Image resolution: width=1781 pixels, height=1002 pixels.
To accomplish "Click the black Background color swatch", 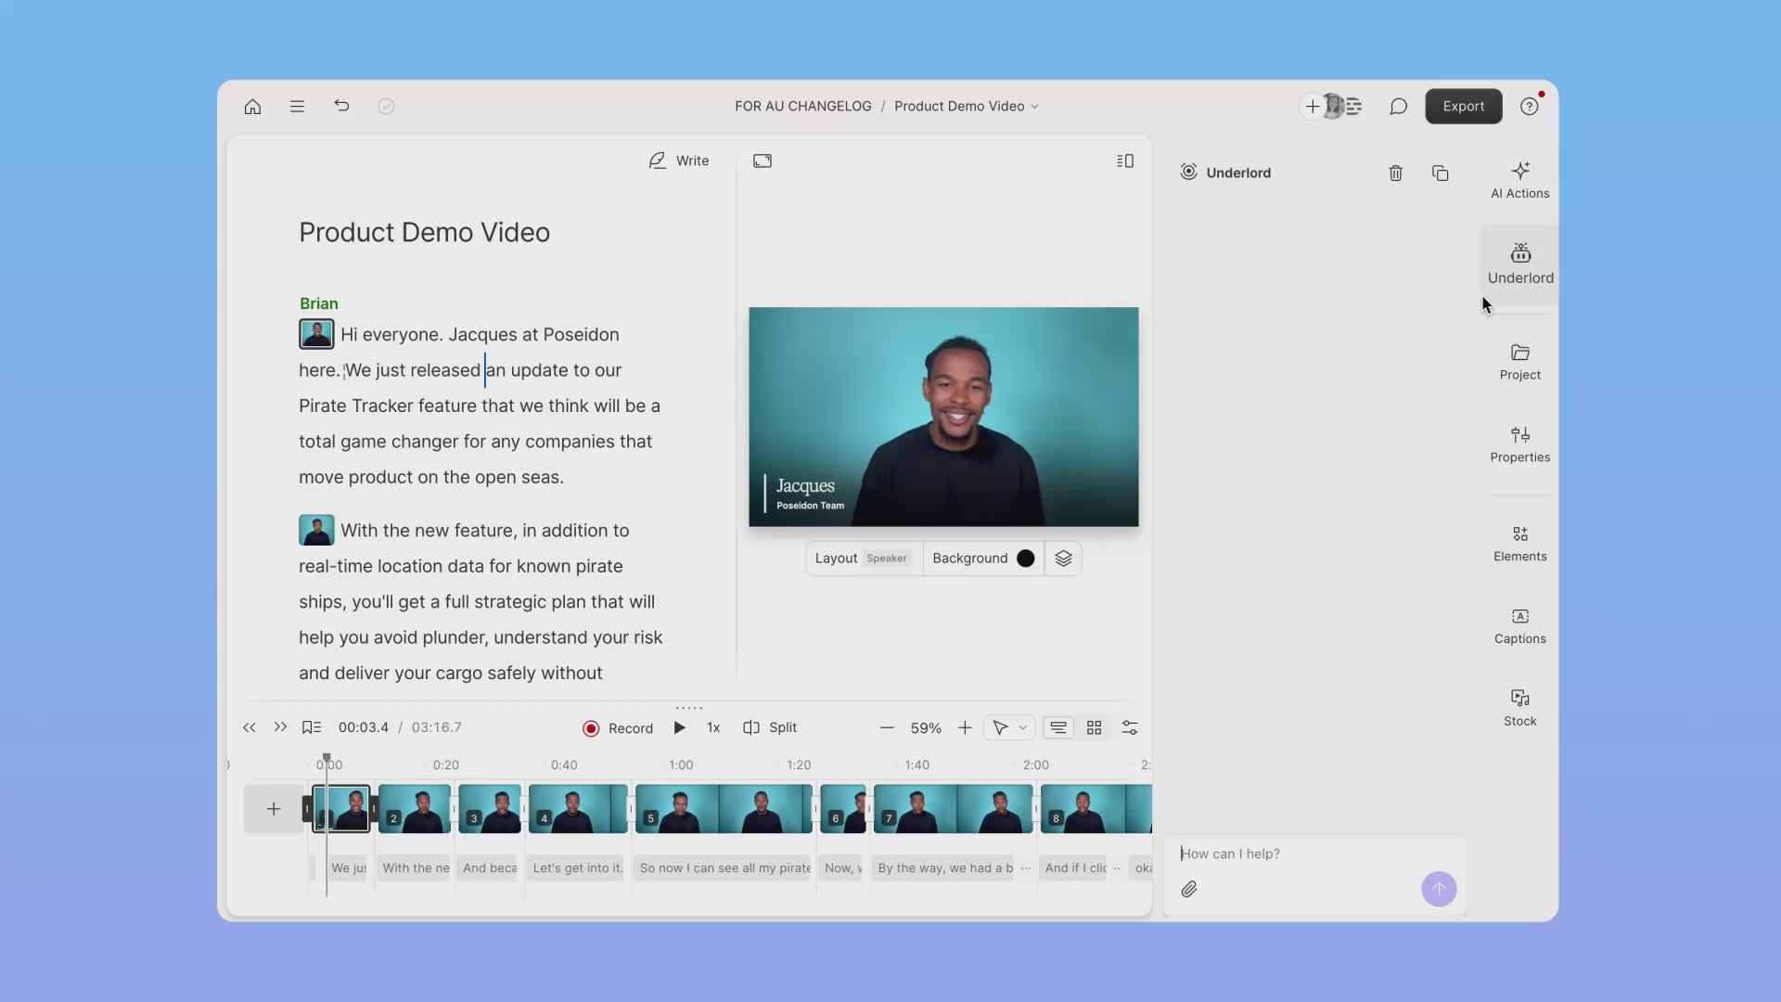I will pyautogui.click(x=1025, y=559).
